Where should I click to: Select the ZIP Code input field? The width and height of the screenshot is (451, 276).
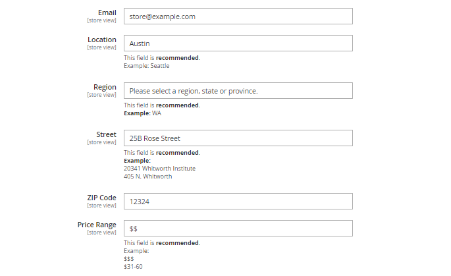pos(238,202)
